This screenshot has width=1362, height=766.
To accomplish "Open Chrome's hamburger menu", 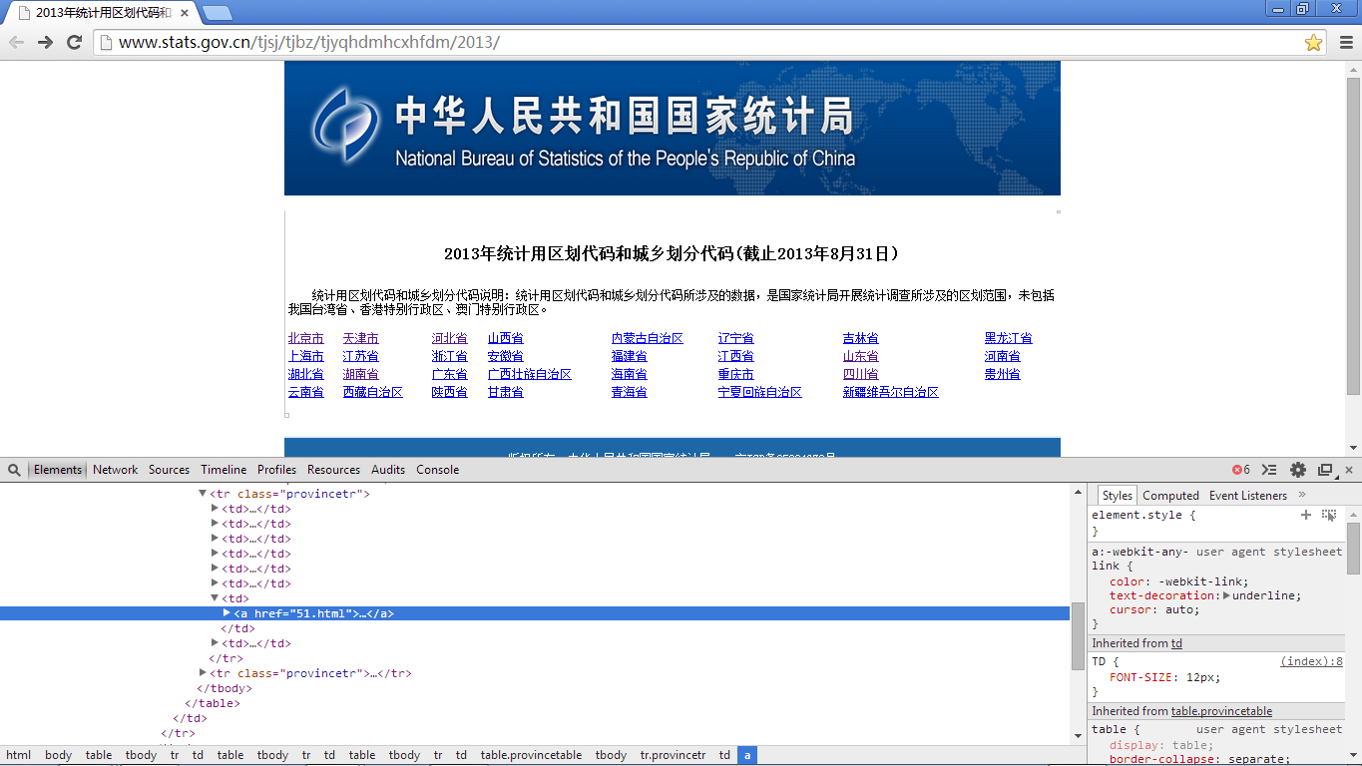I will click(x=1346, y=42).
